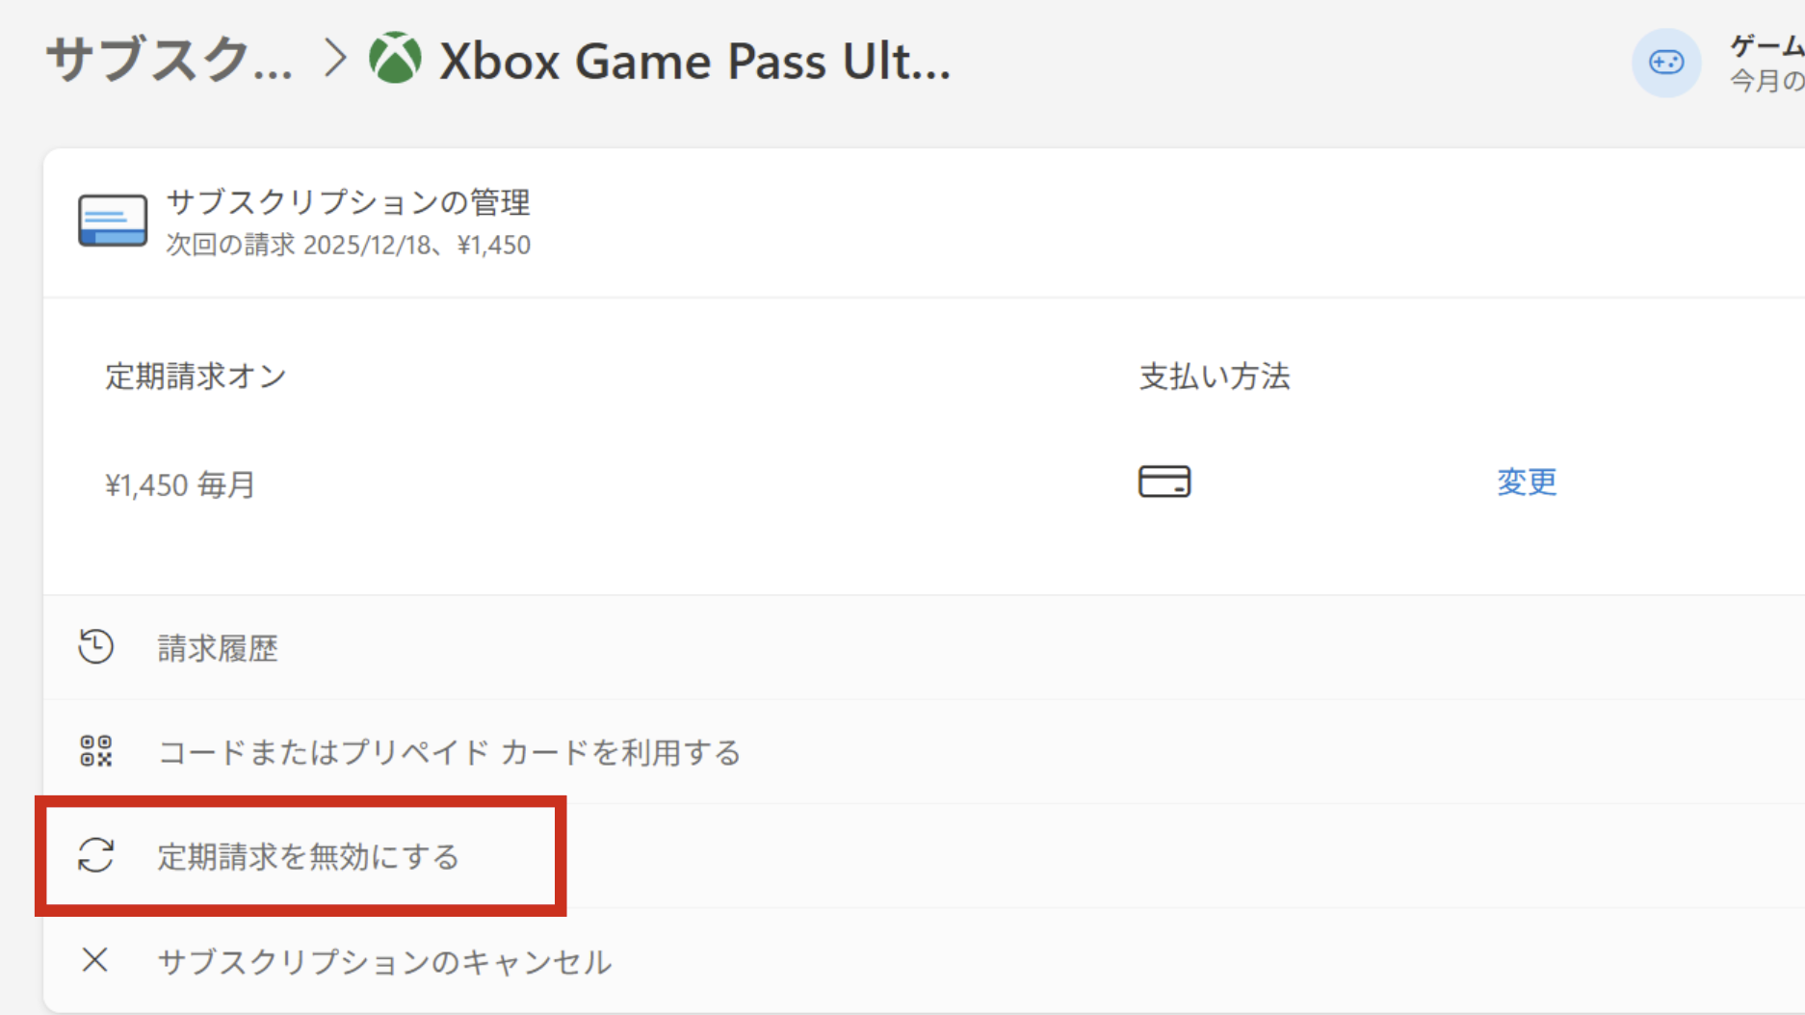The image size is (1805, 1015).
Task: Click the ゲーム label at top right
Action: 1766,45
